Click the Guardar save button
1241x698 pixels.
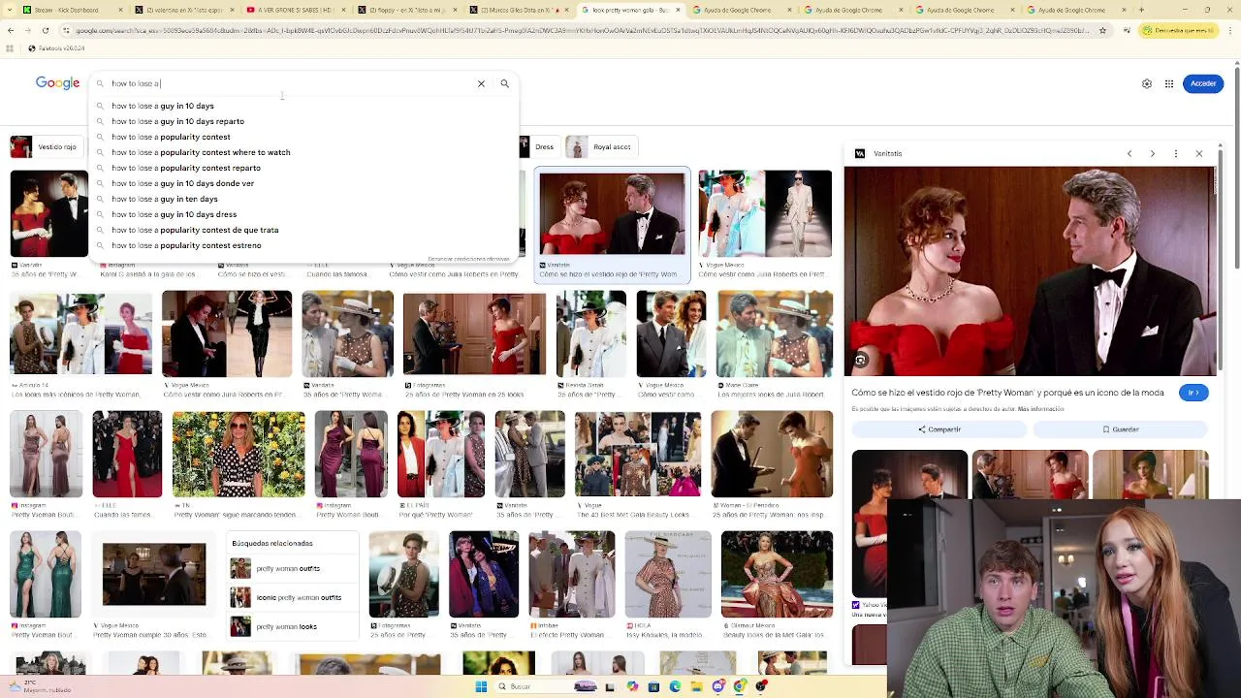tap(1121, 429)
